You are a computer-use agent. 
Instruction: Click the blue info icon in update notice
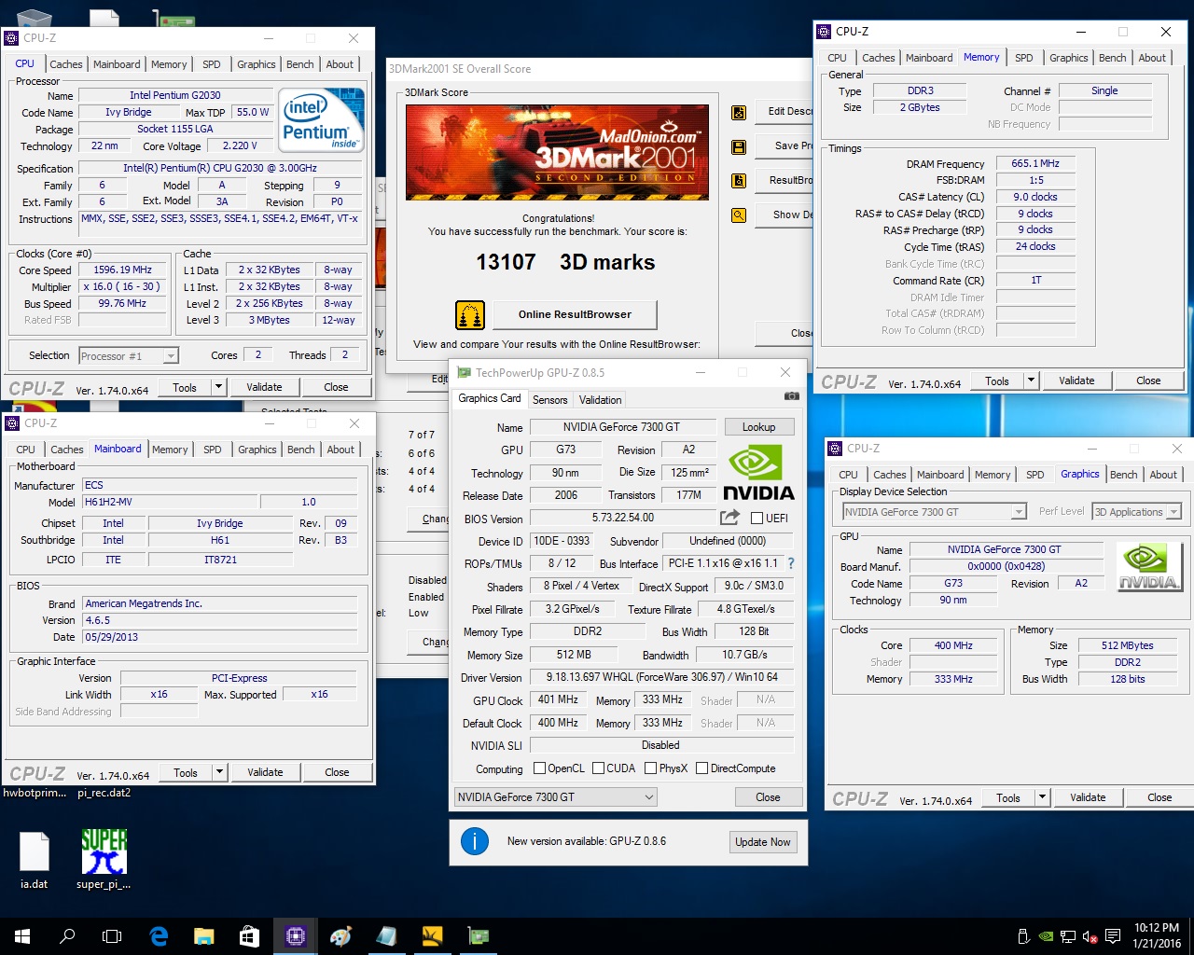coord(475,841)
